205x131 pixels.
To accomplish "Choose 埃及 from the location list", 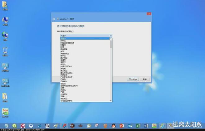I will tap(85, 51).
